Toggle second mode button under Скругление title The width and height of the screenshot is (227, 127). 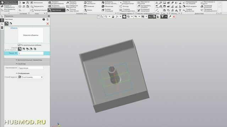click(x=11, y=24)
